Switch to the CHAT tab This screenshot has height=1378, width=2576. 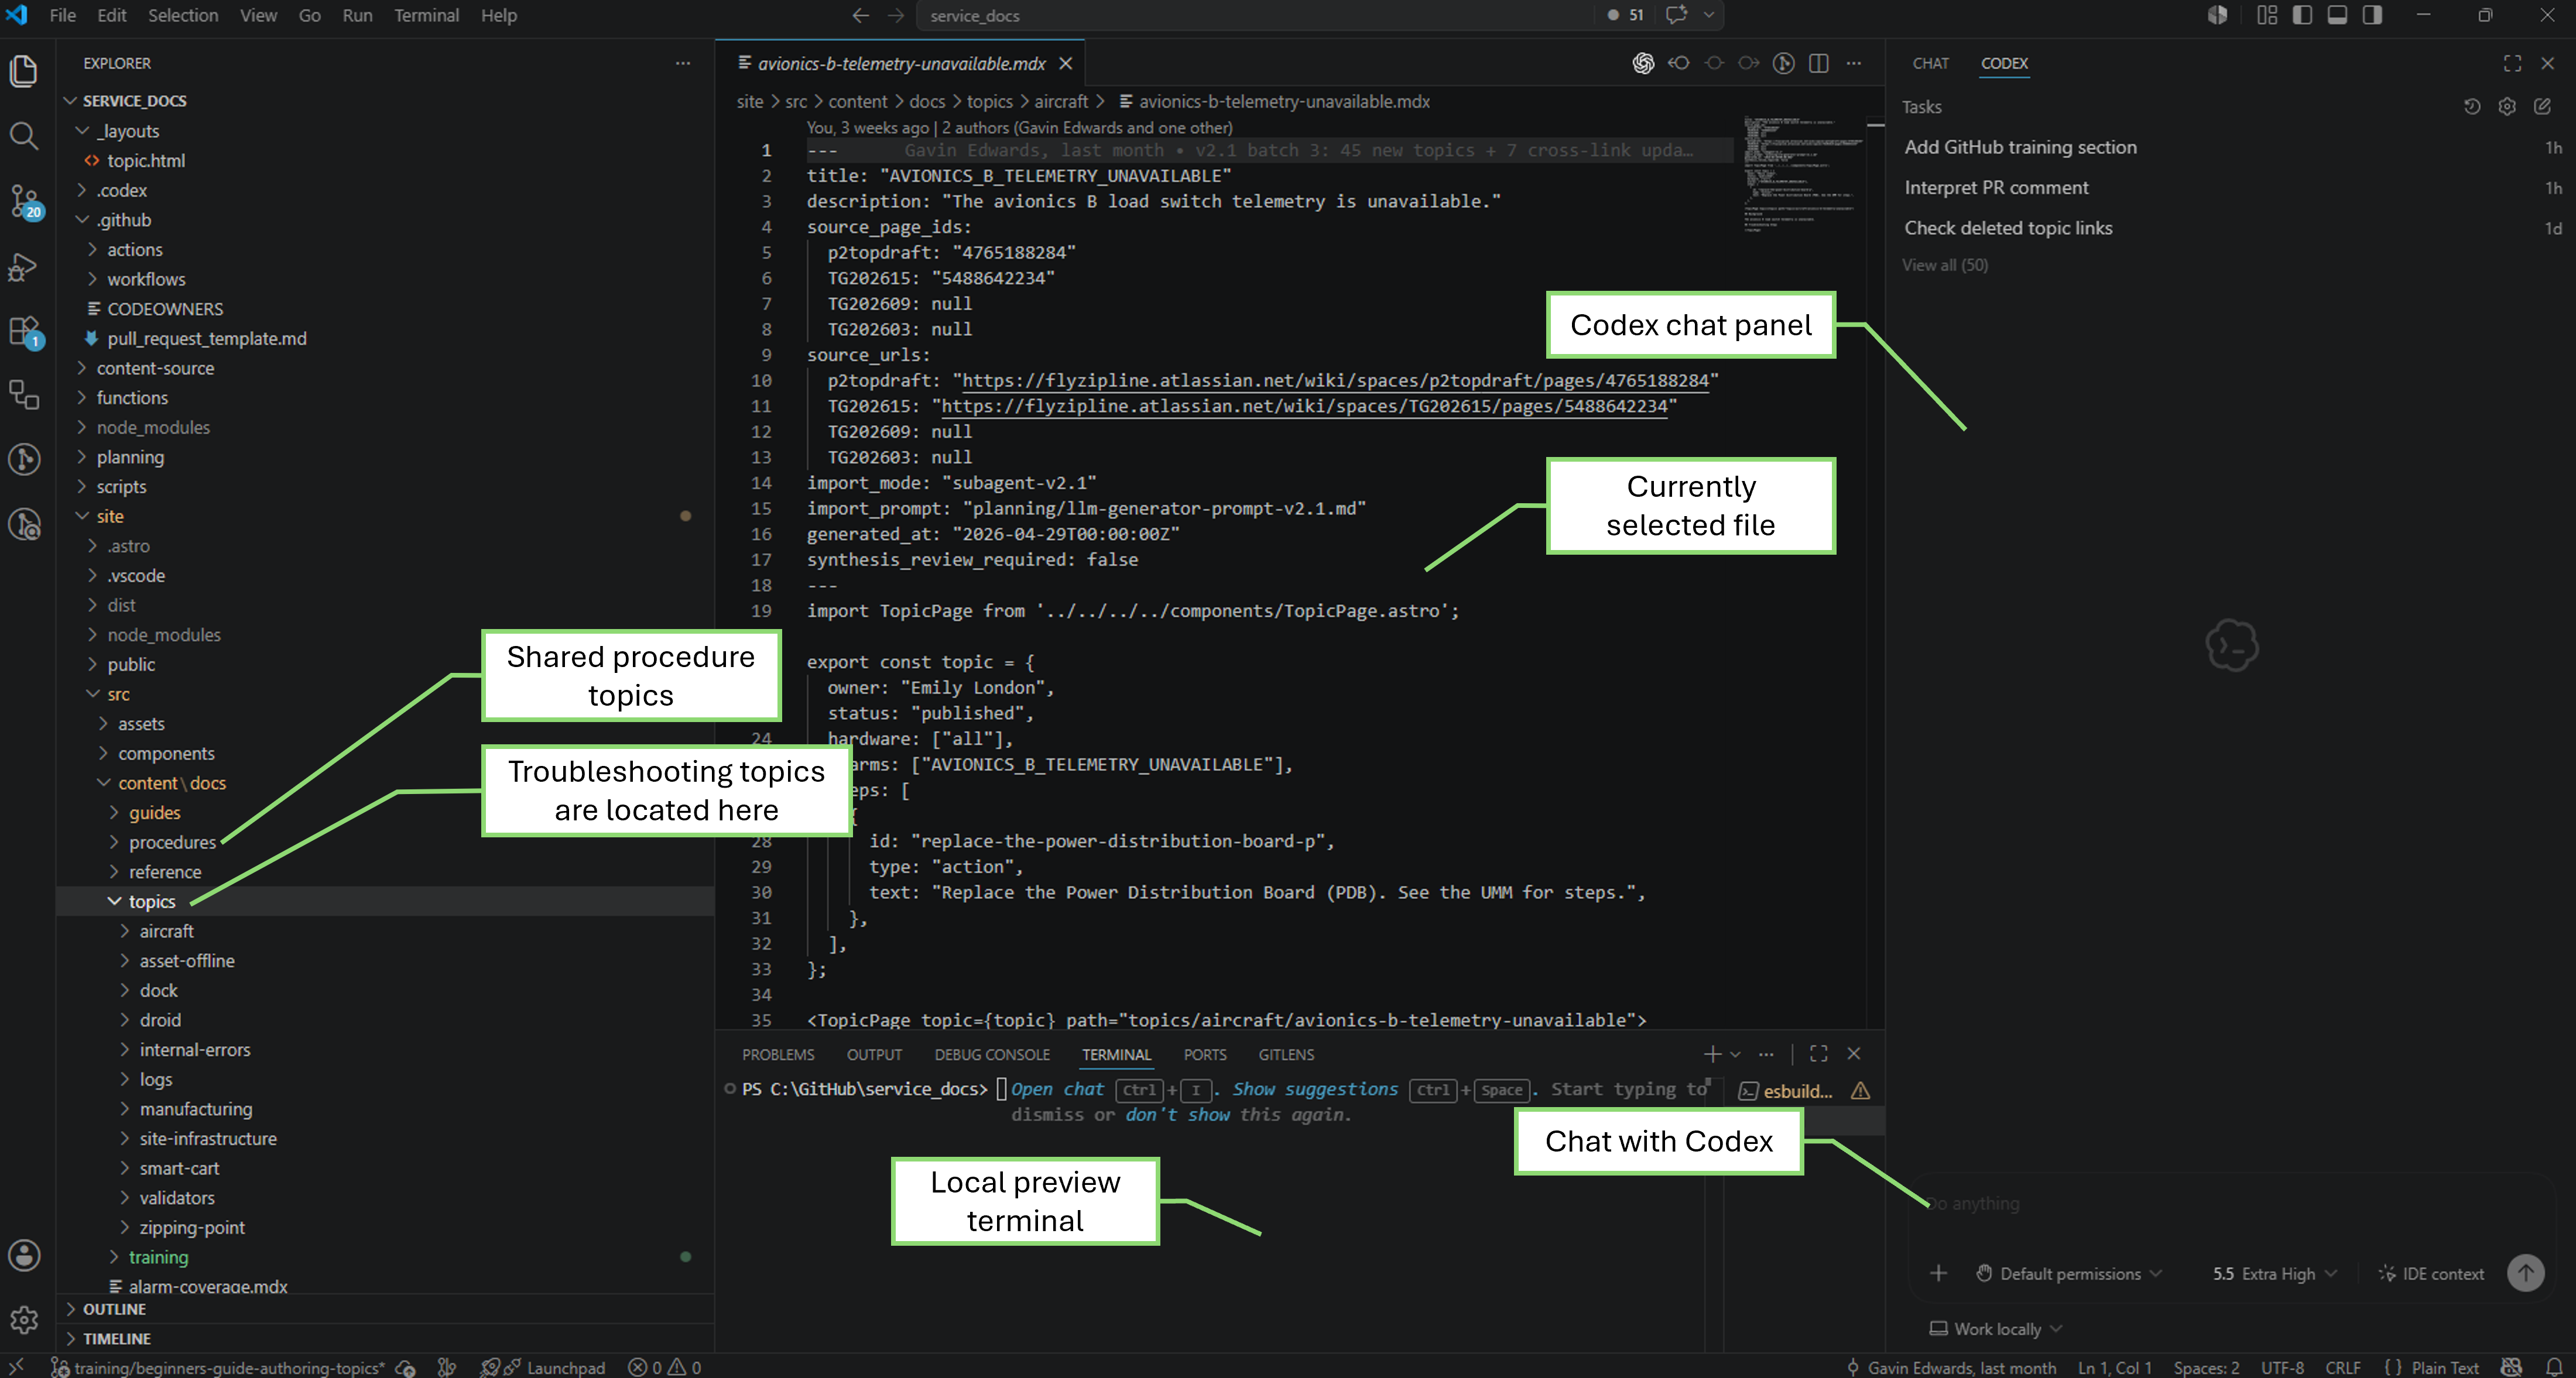pos(1930,63)
